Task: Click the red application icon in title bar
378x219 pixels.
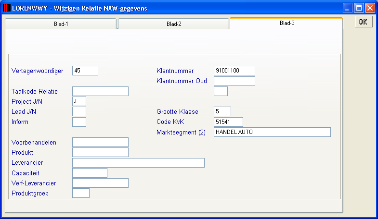Action: pyautogui.click(x=7, y=8)
